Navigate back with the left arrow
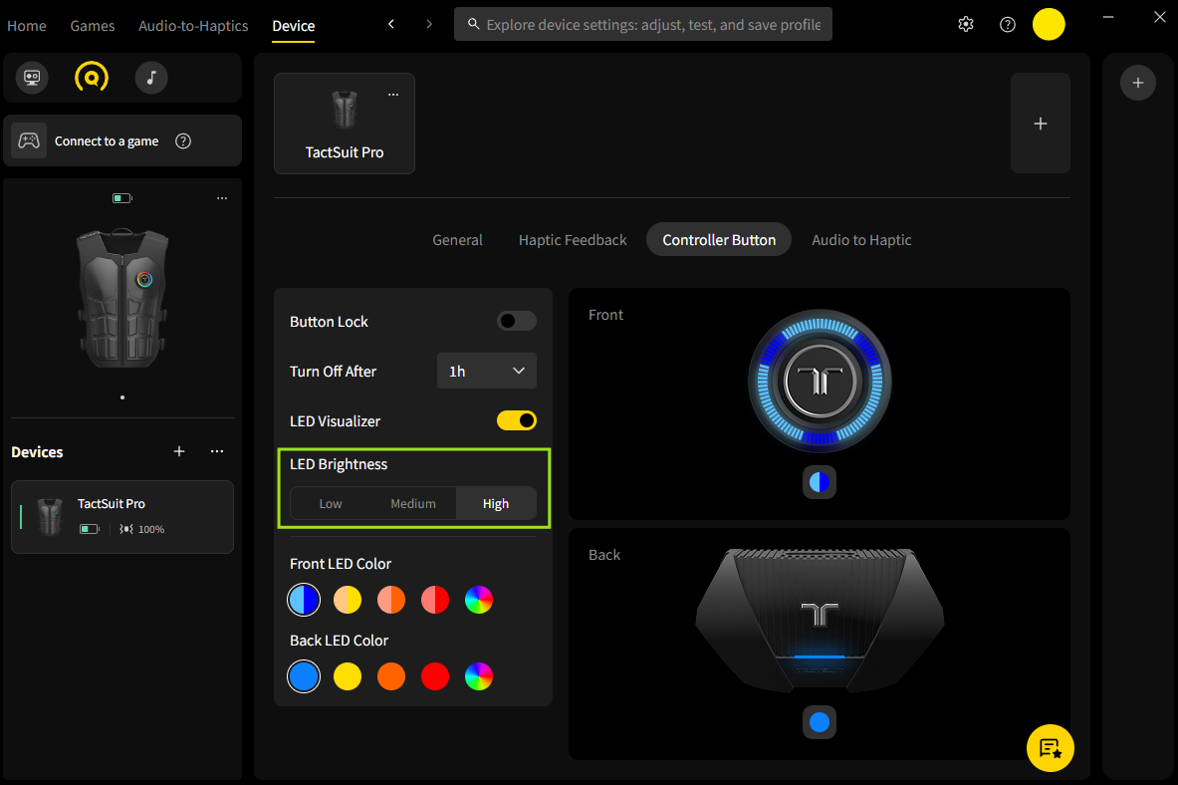The height and width of the screenshot is (785, 1178). pyautogui.click(x=390, y=24)
